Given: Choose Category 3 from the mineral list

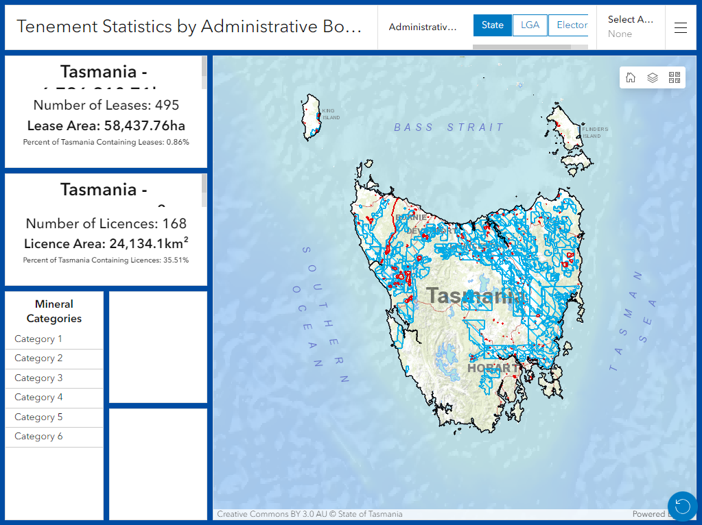Looking at the screenshot, I should click(x=38, y=378).
